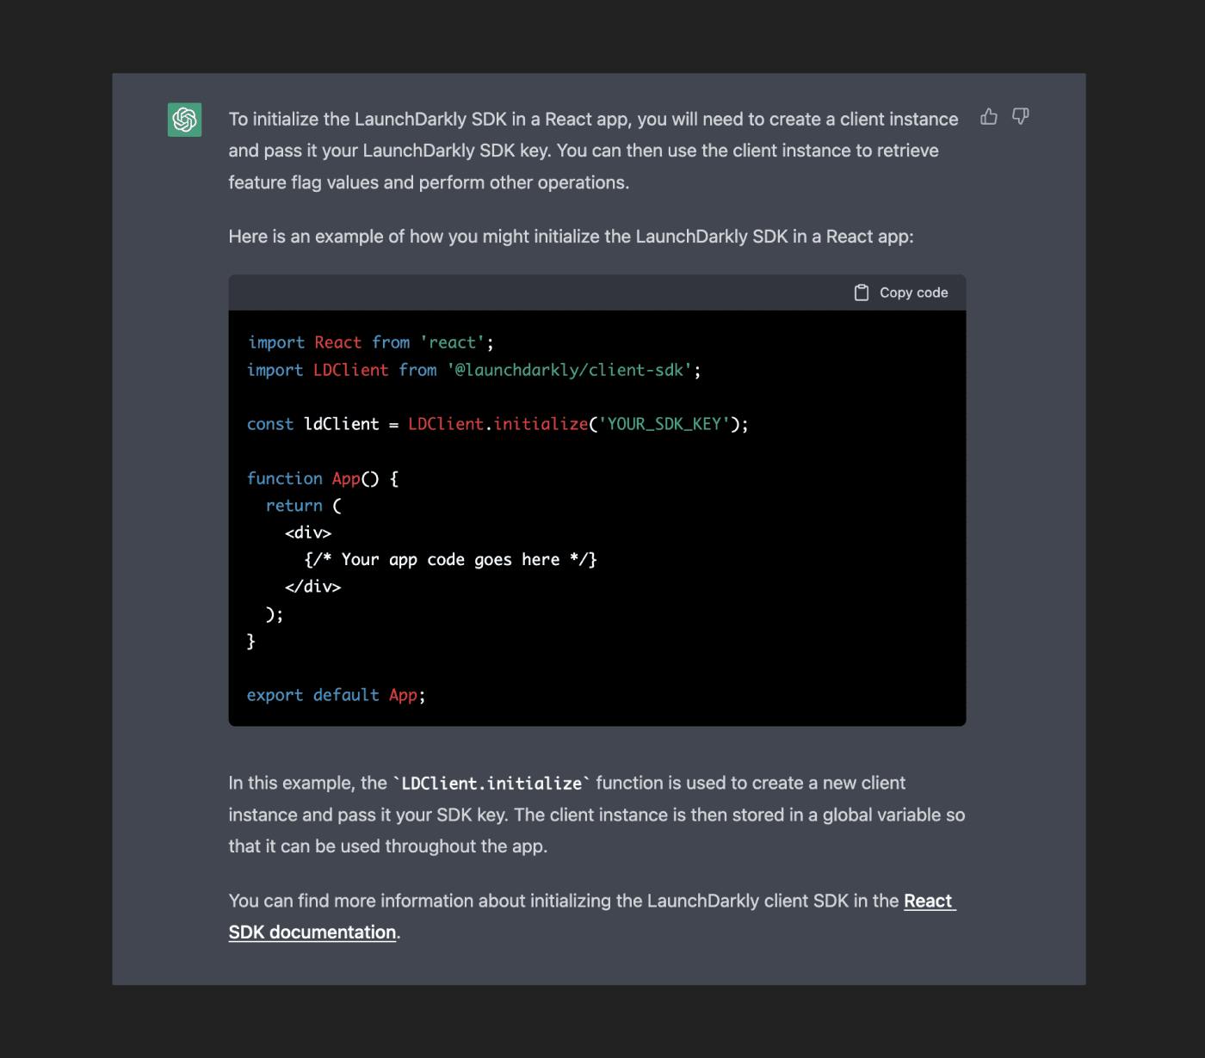The image size is (1205, 1058).
Task: Click the "import React from 'react'" code line
Action: tap(370, 342)
